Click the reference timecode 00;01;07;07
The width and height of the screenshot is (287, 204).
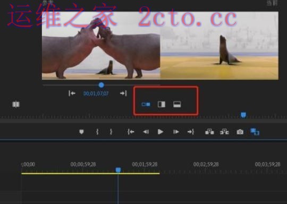96,93
